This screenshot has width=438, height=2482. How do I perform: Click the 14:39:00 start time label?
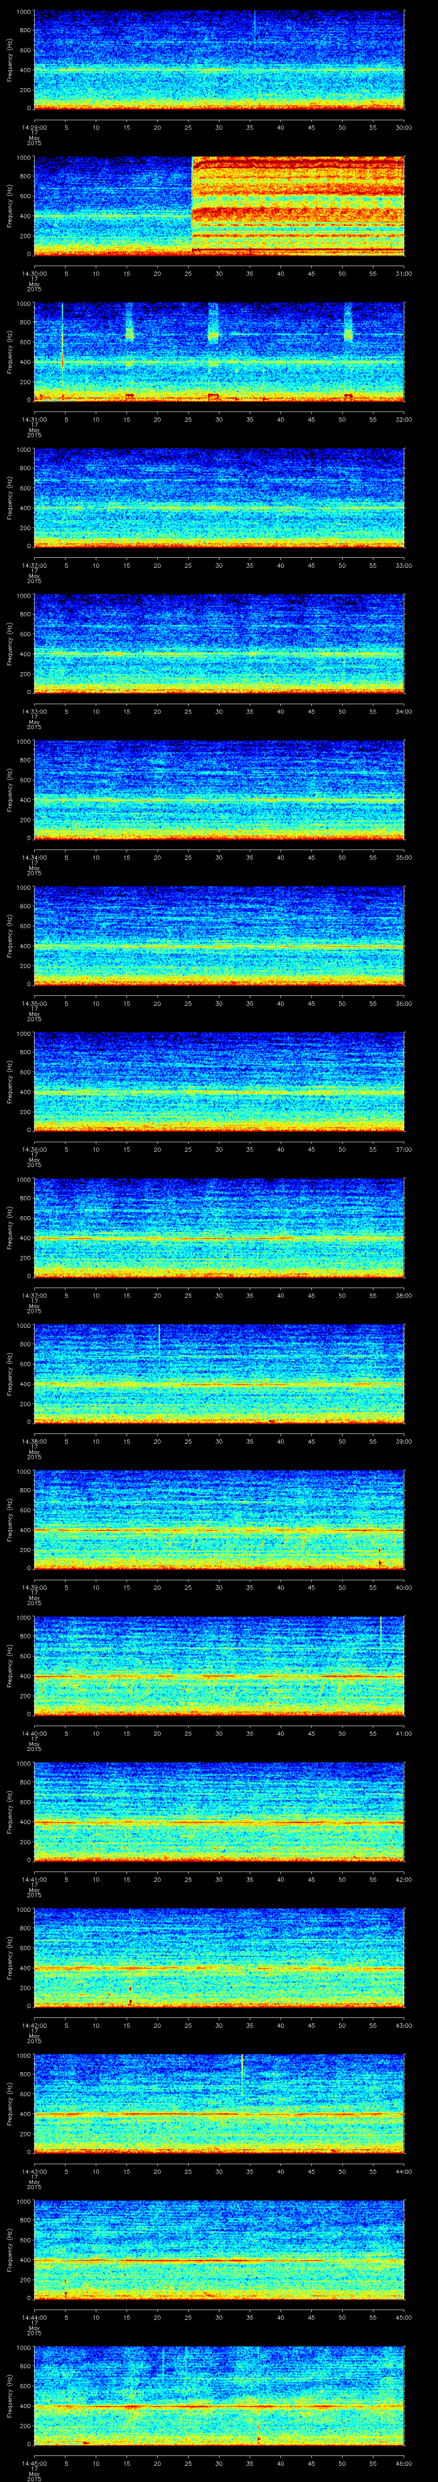click(35, 1587)
